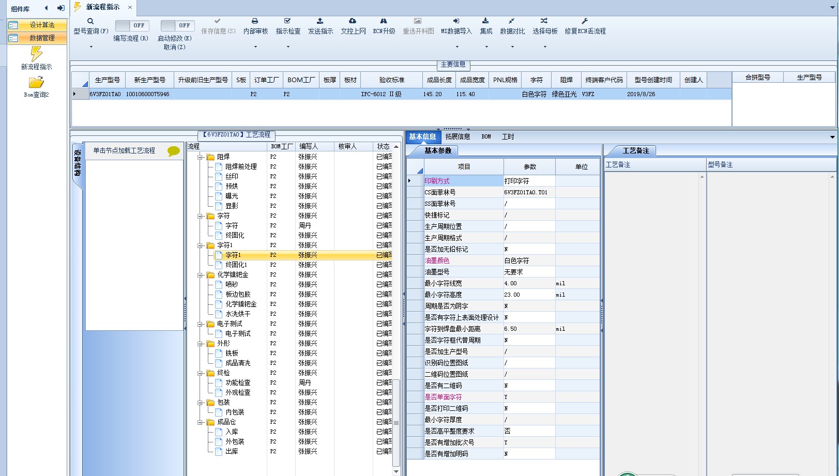The width and height of the screenshot is (839, 476).
Task: Click the 重选开料图 picture icon
Action: [x=418, y=21]
